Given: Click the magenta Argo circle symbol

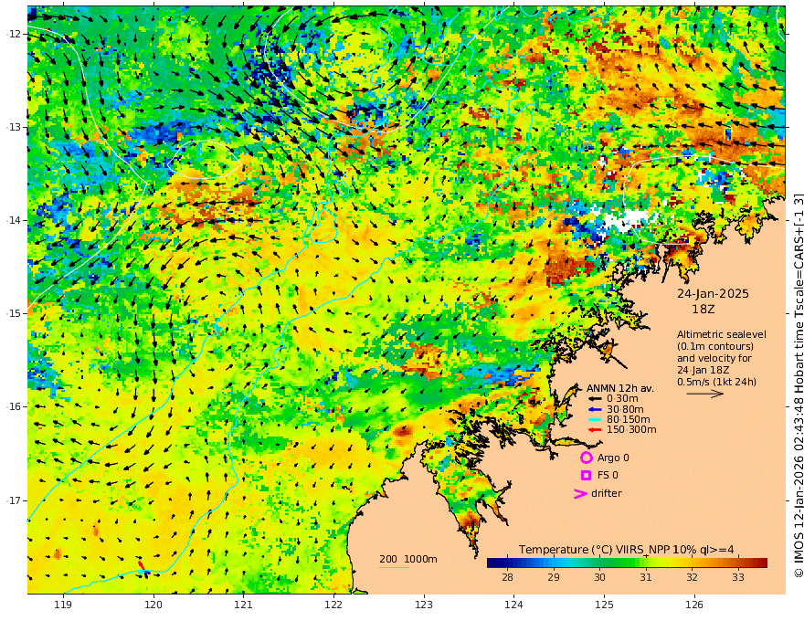Looking at the screenshot, I should click(586, 458).
